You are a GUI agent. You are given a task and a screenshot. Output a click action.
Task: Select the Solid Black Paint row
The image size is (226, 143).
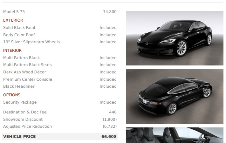(60, 28)
